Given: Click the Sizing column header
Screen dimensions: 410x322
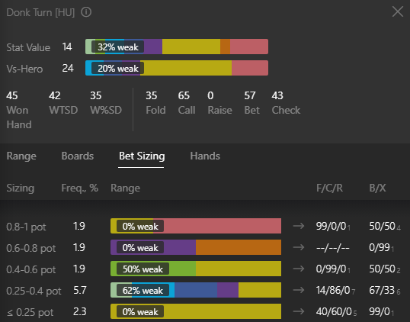Looking at the screenshot, I should click(x=20, y=188).
